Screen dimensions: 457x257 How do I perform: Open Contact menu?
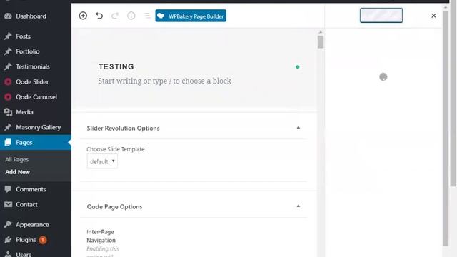tap(26, 204)
